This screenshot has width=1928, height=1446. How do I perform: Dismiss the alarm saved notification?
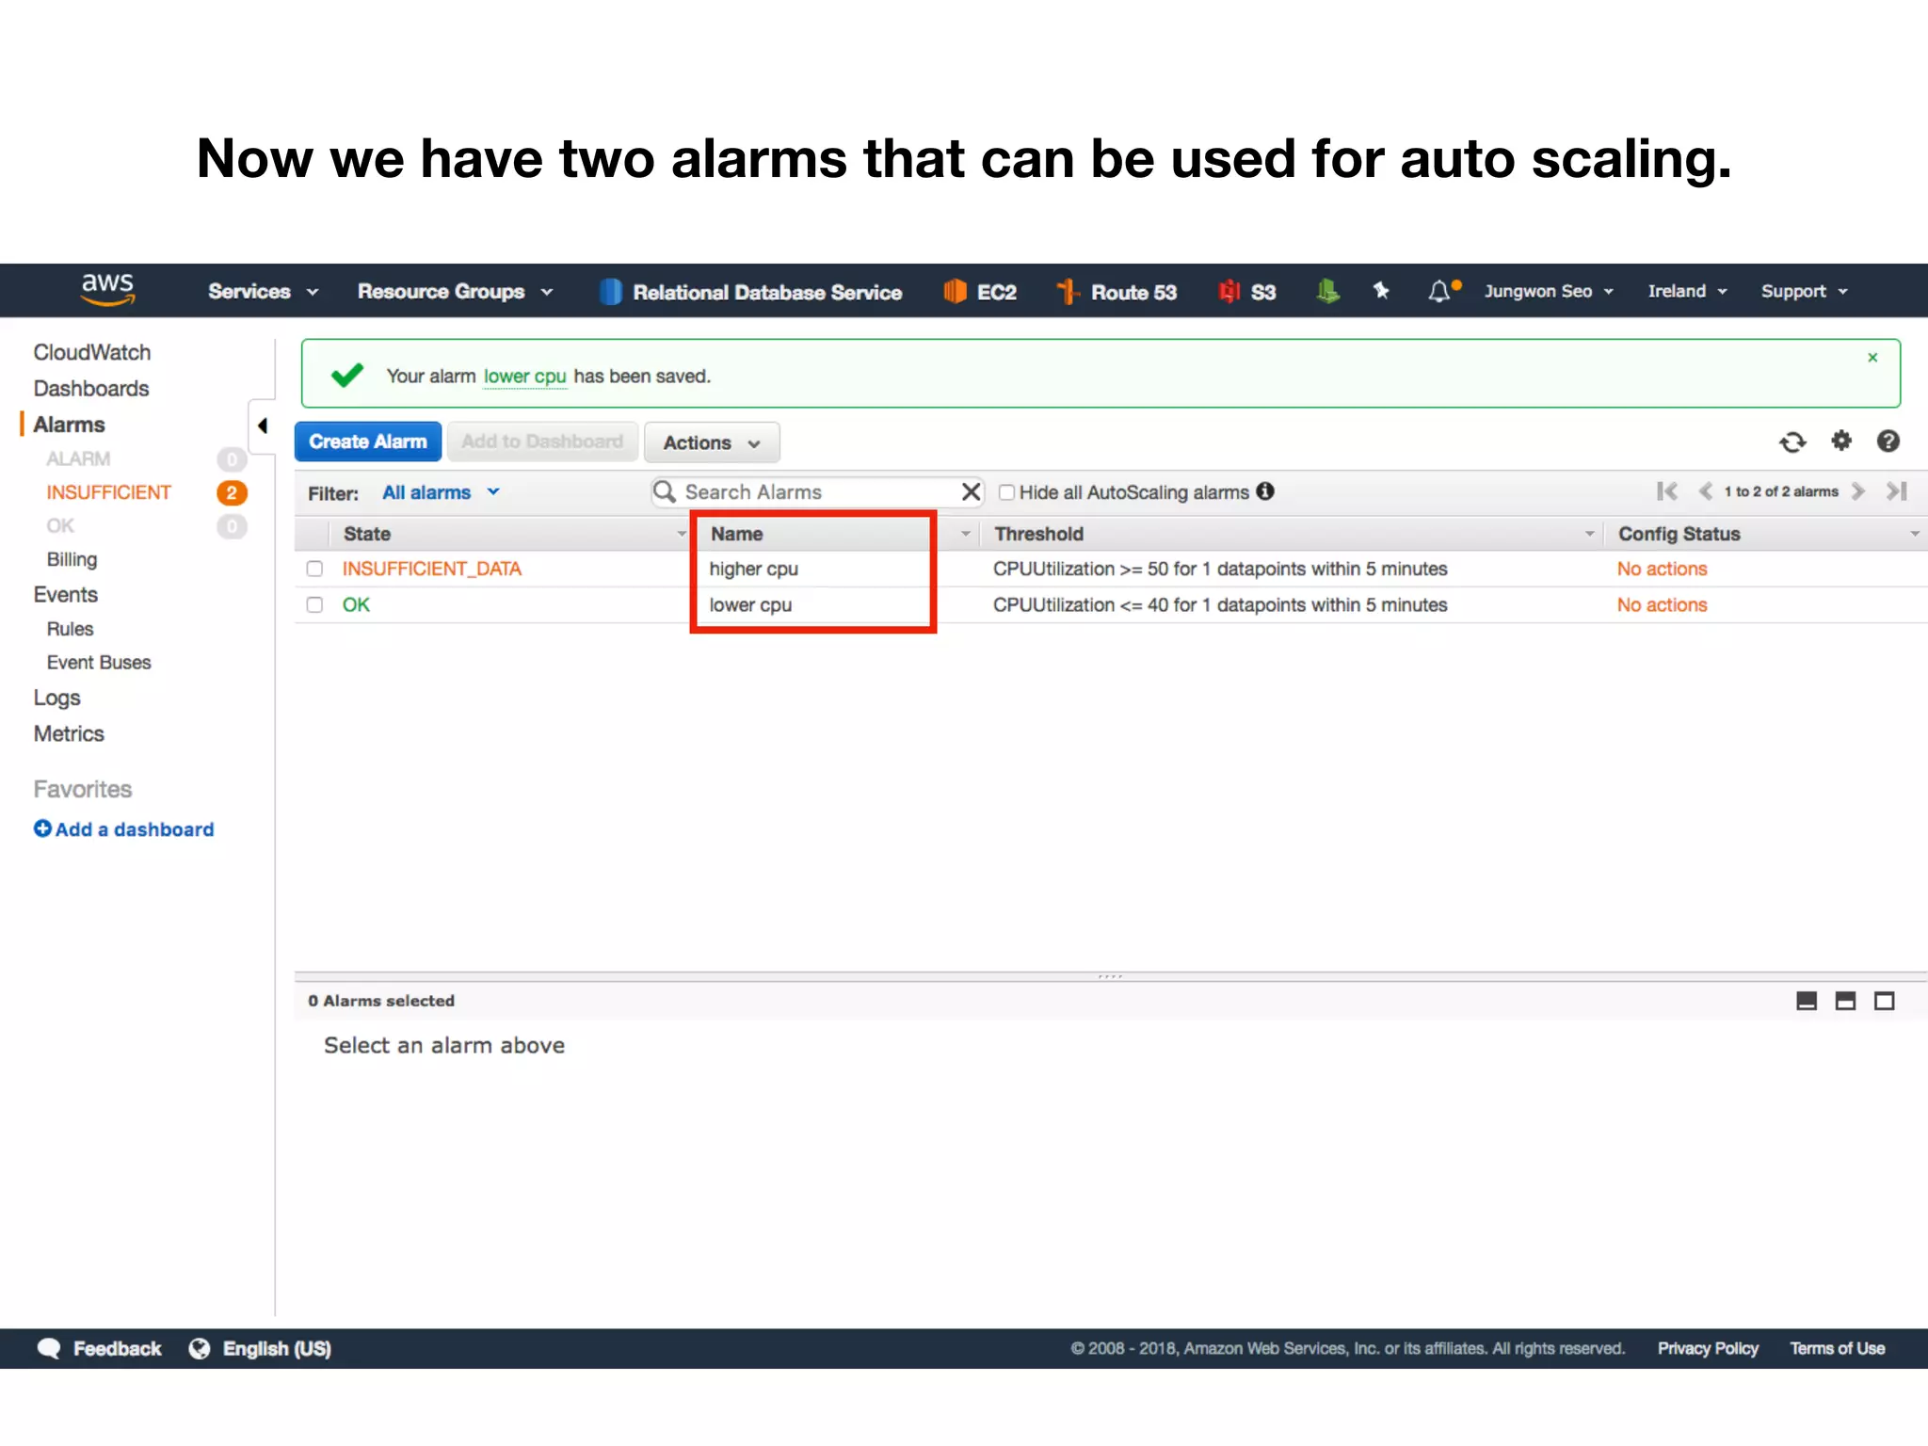pos(1872,358)
